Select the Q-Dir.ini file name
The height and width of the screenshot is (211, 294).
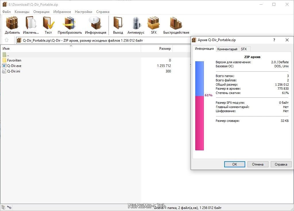pyautogui.click(x=13, y=71)
